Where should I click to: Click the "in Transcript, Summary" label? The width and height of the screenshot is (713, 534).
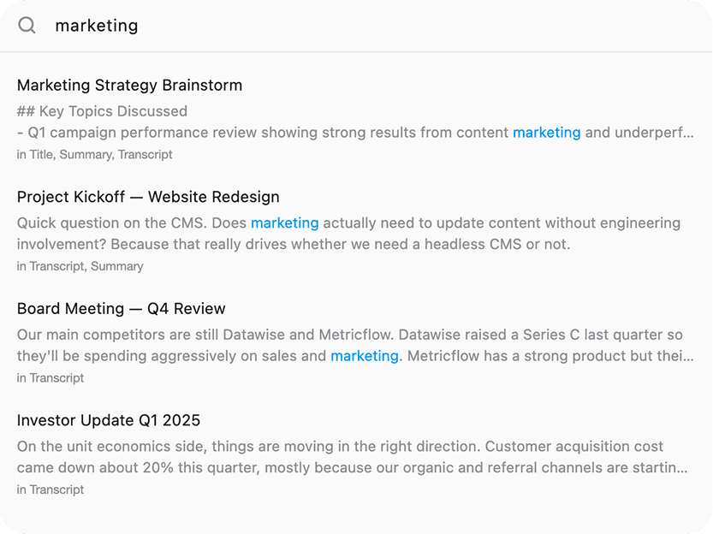point(80,266)
